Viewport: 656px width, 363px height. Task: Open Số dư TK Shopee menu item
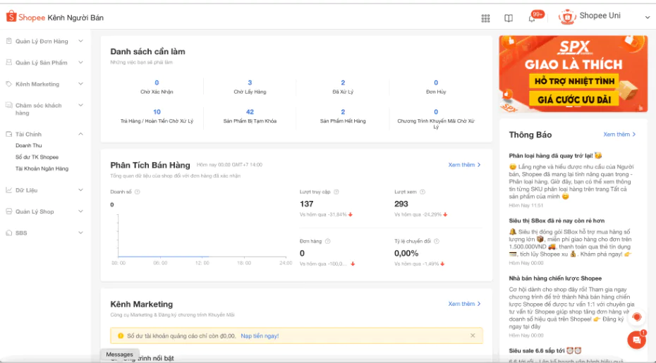pyautogui.click(x=37, y=157)
